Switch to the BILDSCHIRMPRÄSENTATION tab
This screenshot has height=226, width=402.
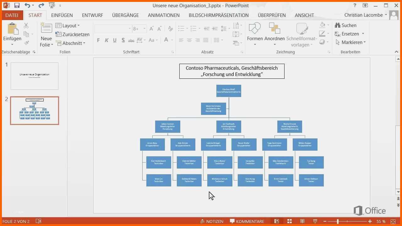[x=219, y=15]
